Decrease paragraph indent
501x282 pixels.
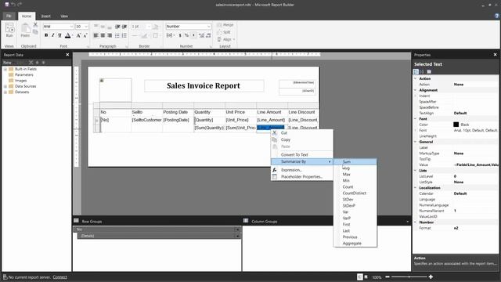pos(117,27)
